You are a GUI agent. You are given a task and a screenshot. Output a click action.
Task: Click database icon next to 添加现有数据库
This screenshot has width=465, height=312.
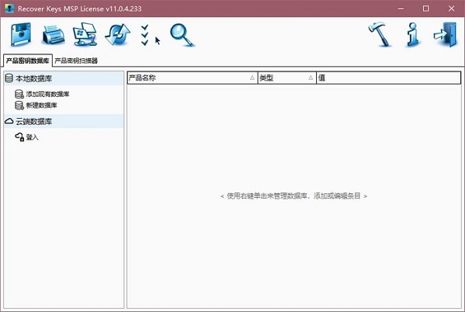point(19,95)
